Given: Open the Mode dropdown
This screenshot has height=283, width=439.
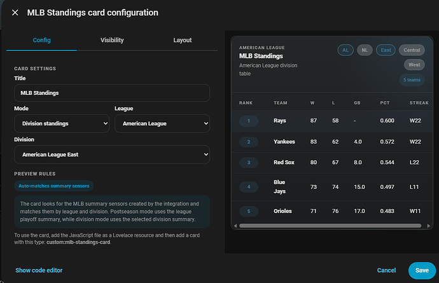Looking at the screenshot, I should coord(62,123).
